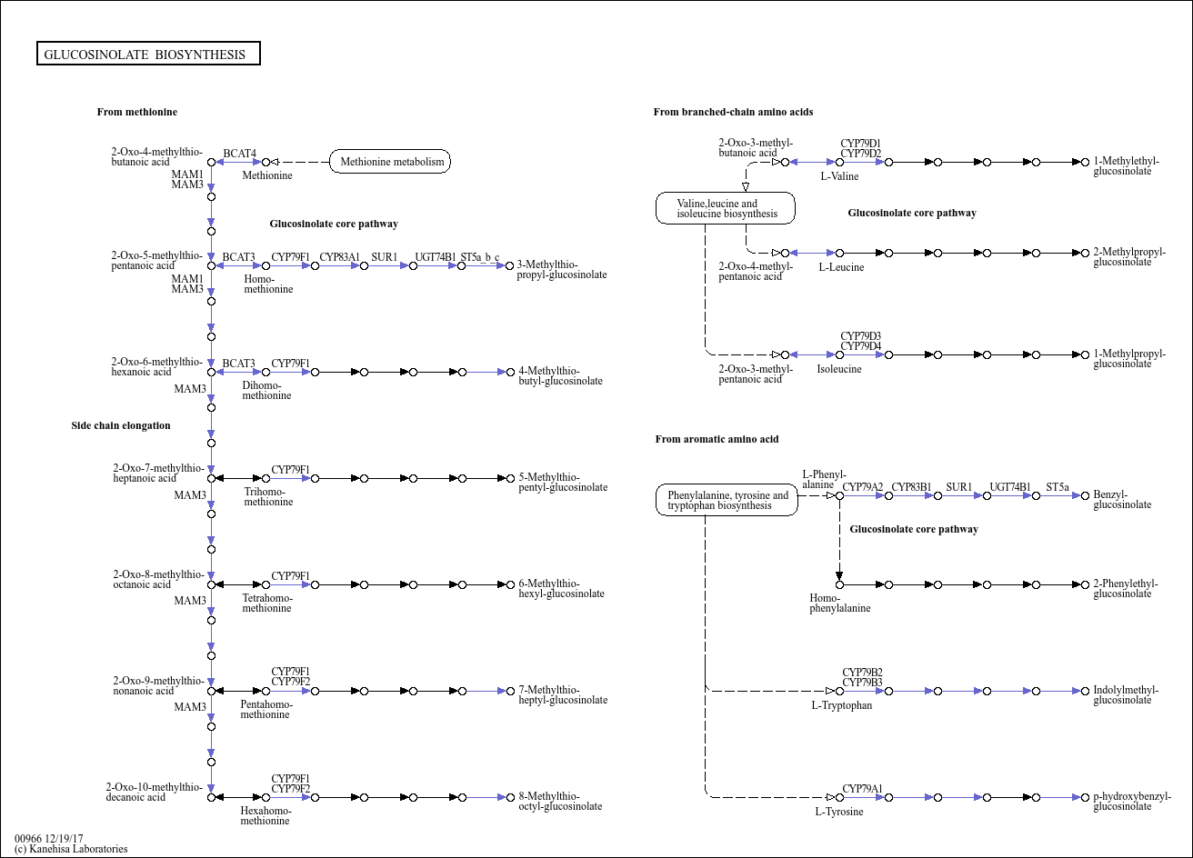Click the Homomethionine compound node circle
The image size is (1193, 858).
pos(266,265)
